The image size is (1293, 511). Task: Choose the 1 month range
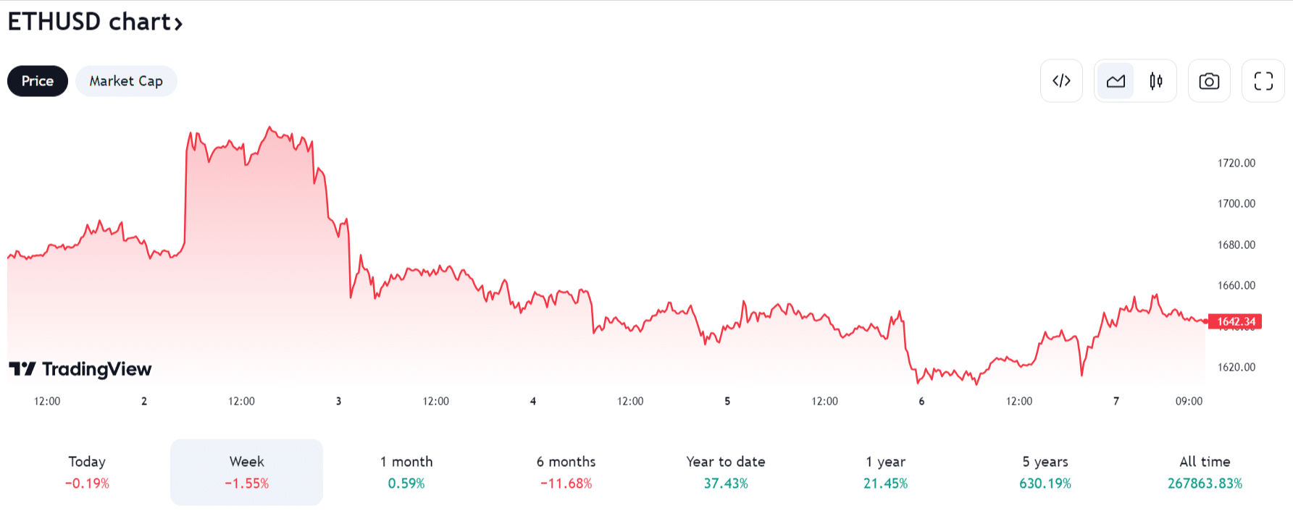(x=406, y=472)
